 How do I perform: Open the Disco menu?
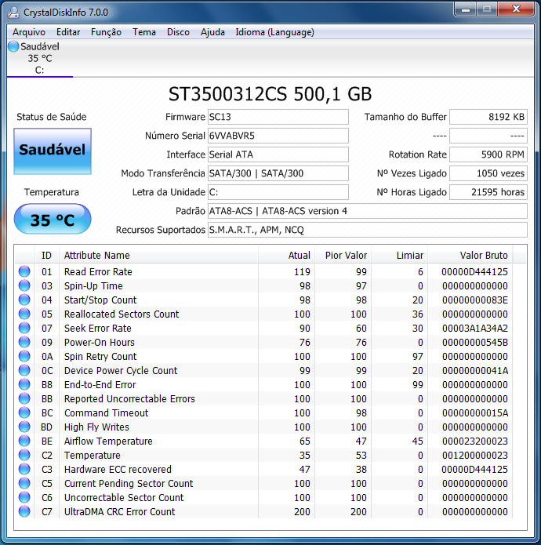178,32
